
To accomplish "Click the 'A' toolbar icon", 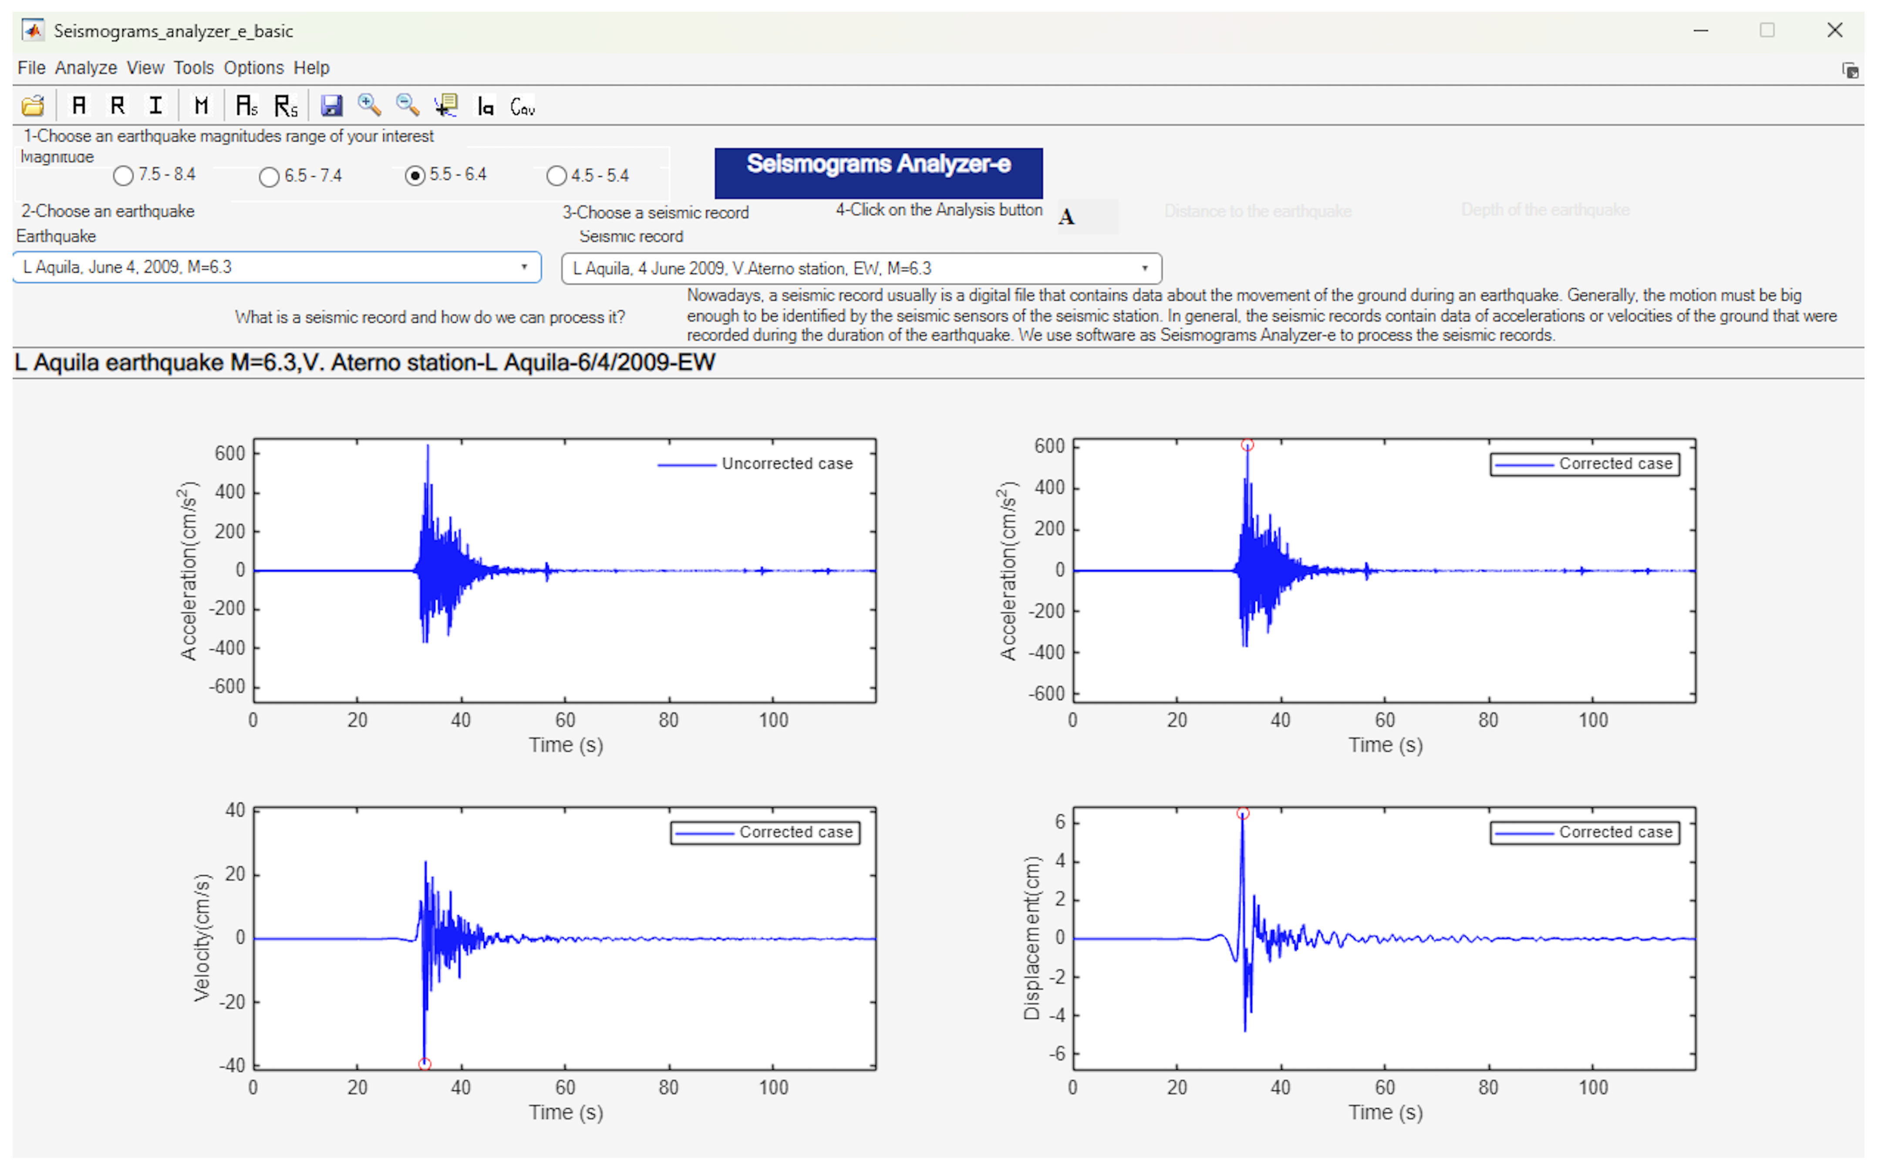I will point(79,105).
